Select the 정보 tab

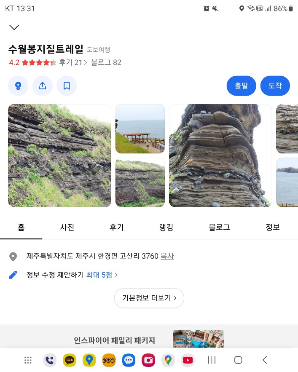click(x=272, y=227)
